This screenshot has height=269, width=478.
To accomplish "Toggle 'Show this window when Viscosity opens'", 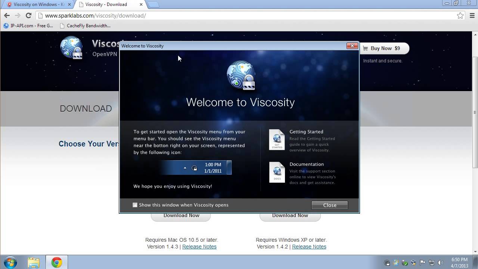I will (135, 205).
